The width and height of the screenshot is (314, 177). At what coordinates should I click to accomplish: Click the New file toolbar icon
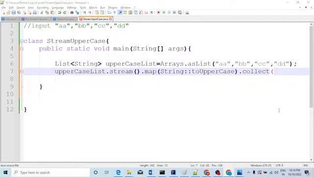[3, 12]
